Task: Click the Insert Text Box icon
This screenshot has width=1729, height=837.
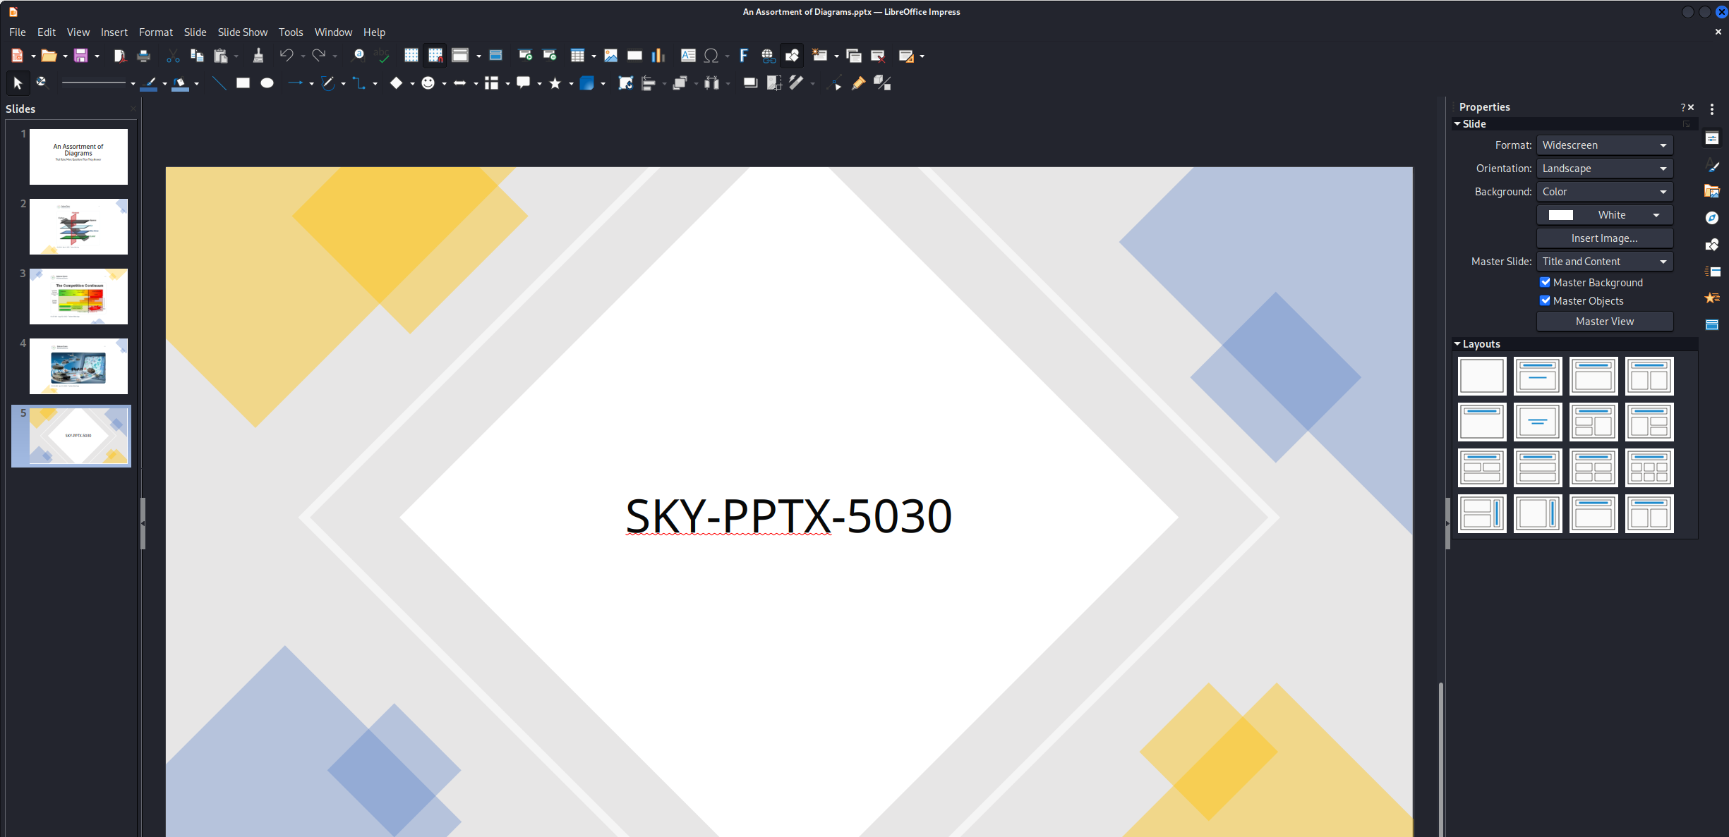Action: pyautogui.click(x=687, y=56)
